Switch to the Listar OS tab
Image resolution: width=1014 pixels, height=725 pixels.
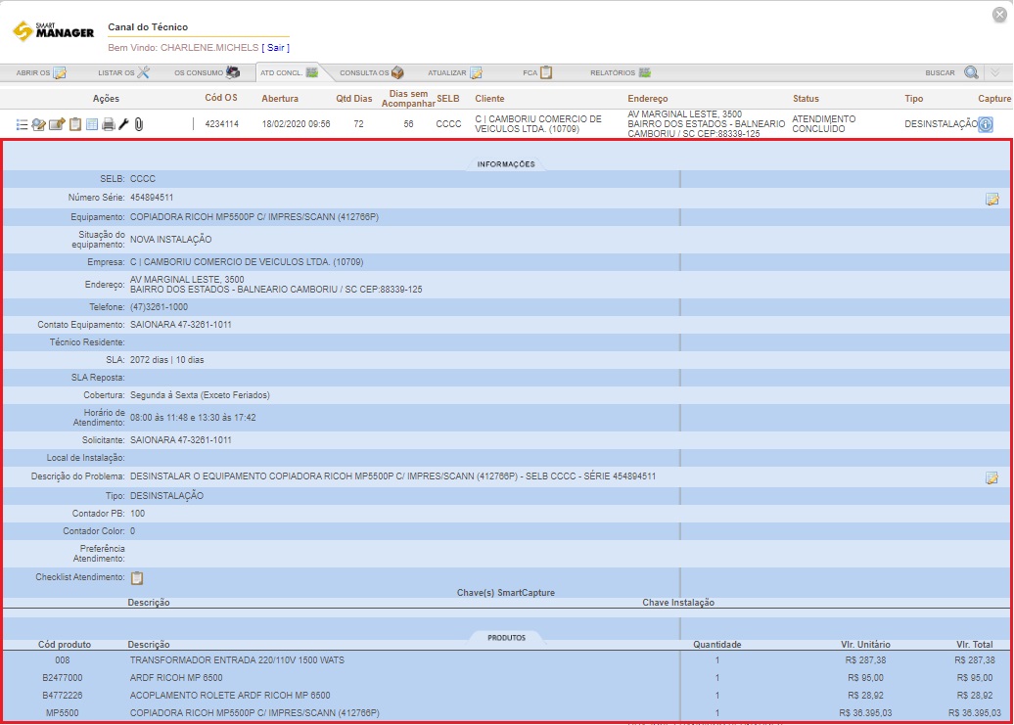(x=123, y=73)
